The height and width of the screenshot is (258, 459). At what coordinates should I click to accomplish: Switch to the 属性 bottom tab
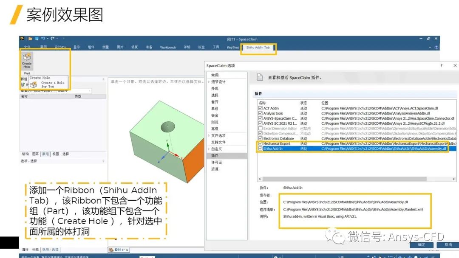pos(25,250)
